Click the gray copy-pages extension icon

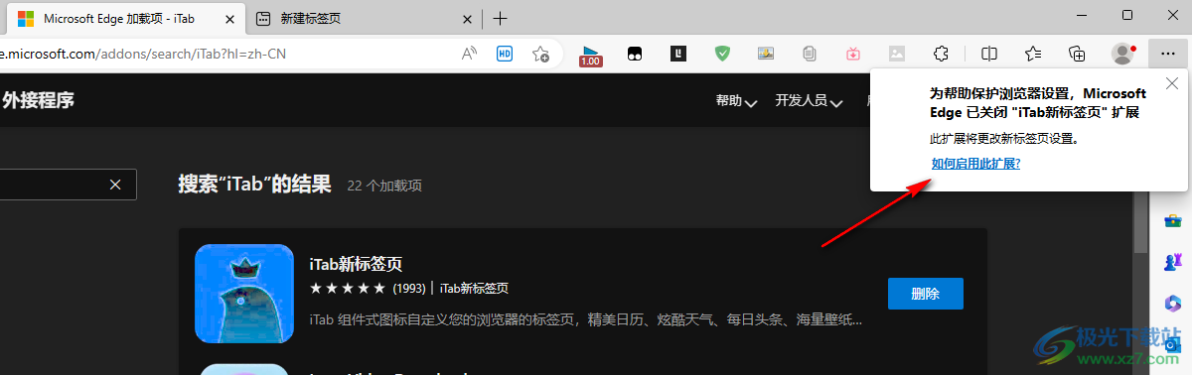point(810,54)
